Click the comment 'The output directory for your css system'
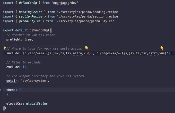The image size is (175, 113). [x=45, y=76]
